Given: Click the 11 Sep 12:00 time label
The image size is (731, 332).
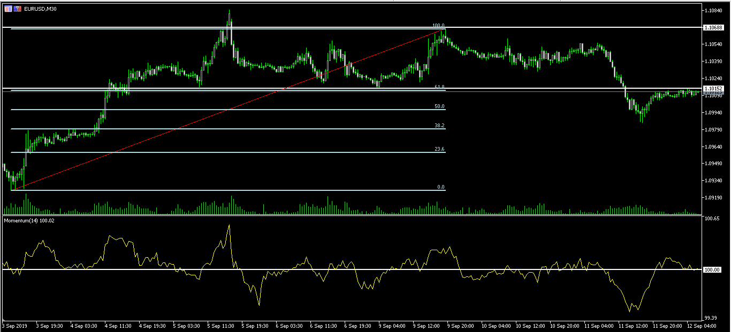Looking at the screenshot, I should point(633,325).
